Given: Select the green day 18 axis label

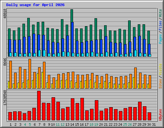Looking at the screenshot, I should [91, 124].
